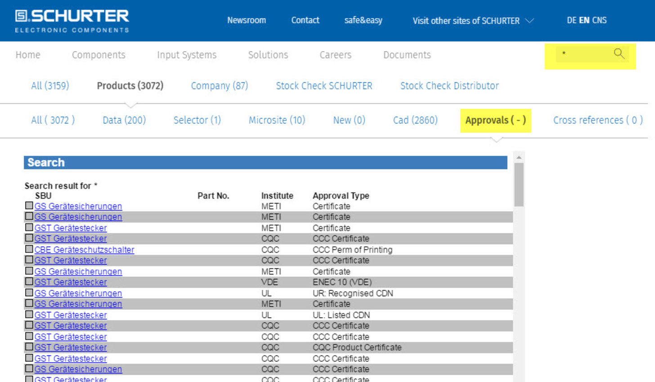655x382 pixels.
Task: Select the All (3159) results tab
Action: (50, 85)
